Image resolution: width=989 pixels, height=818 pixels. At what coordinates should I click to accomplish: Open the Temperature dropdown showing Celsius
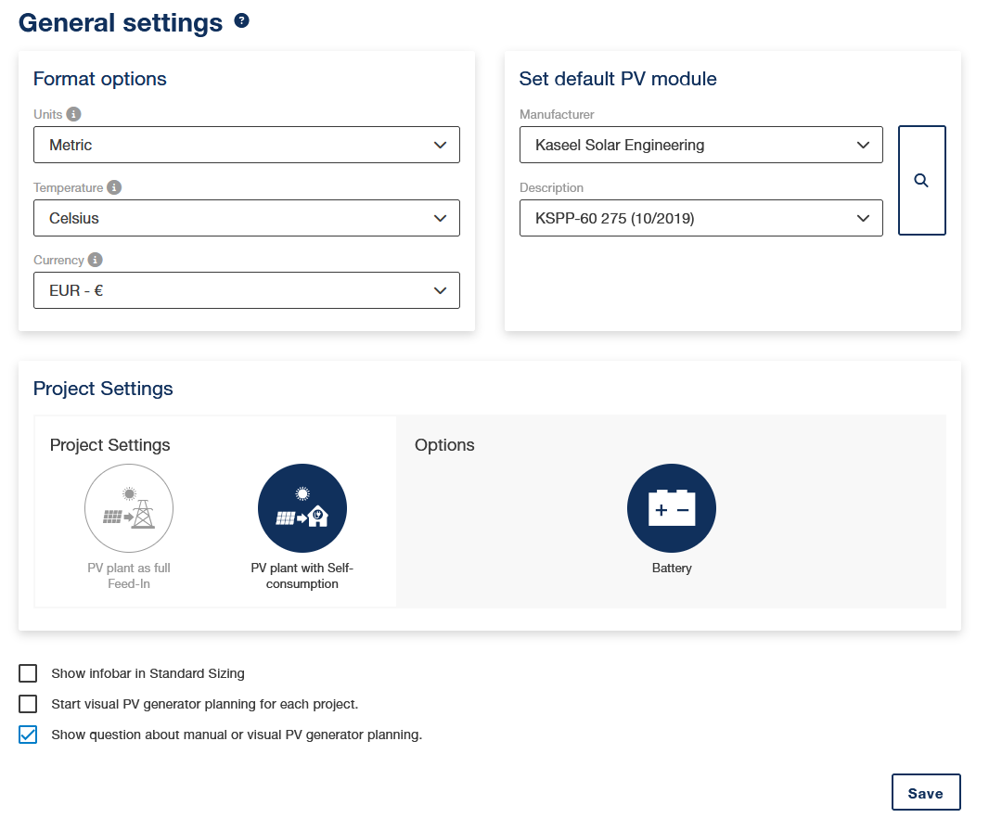(x=247, y=218)
